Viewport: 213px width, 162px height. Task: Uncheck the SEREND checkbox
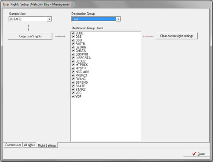pos(73,82)
